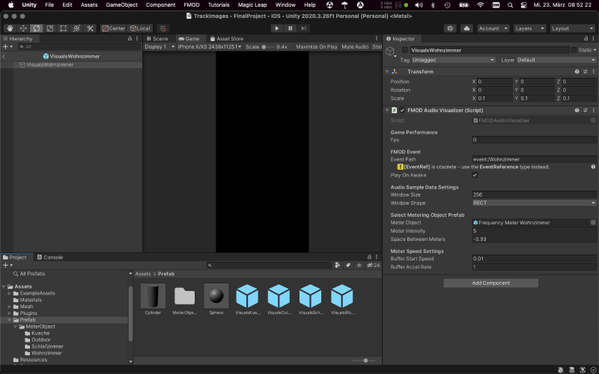Select the Transform tool
This screenshot has height=374, width=599.
tap(76, 28)
